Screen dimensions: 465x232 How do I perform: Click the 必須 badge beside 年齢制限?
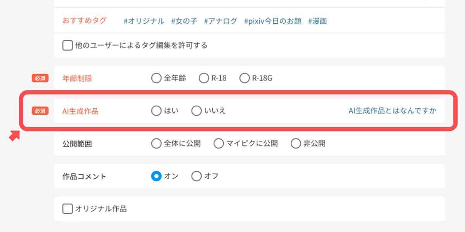tap(40, 78)
